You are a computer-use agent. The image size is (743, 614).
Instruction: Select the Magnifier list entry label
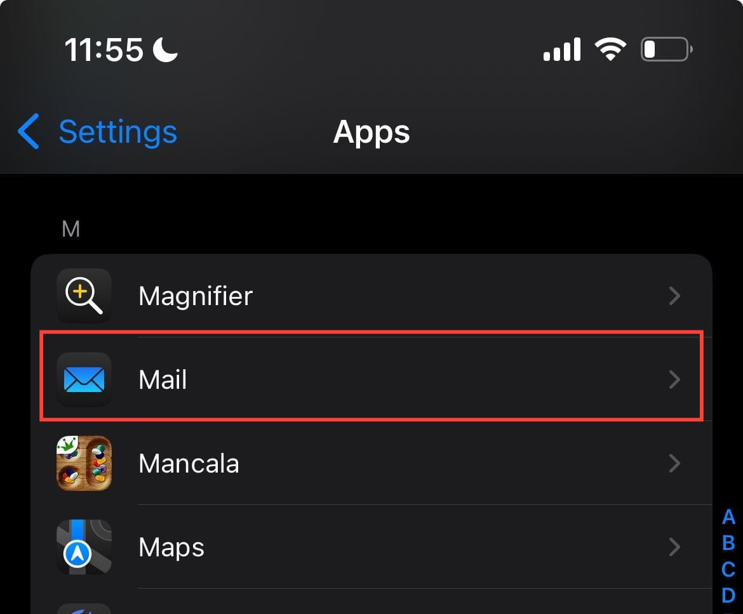coord(196,296)
